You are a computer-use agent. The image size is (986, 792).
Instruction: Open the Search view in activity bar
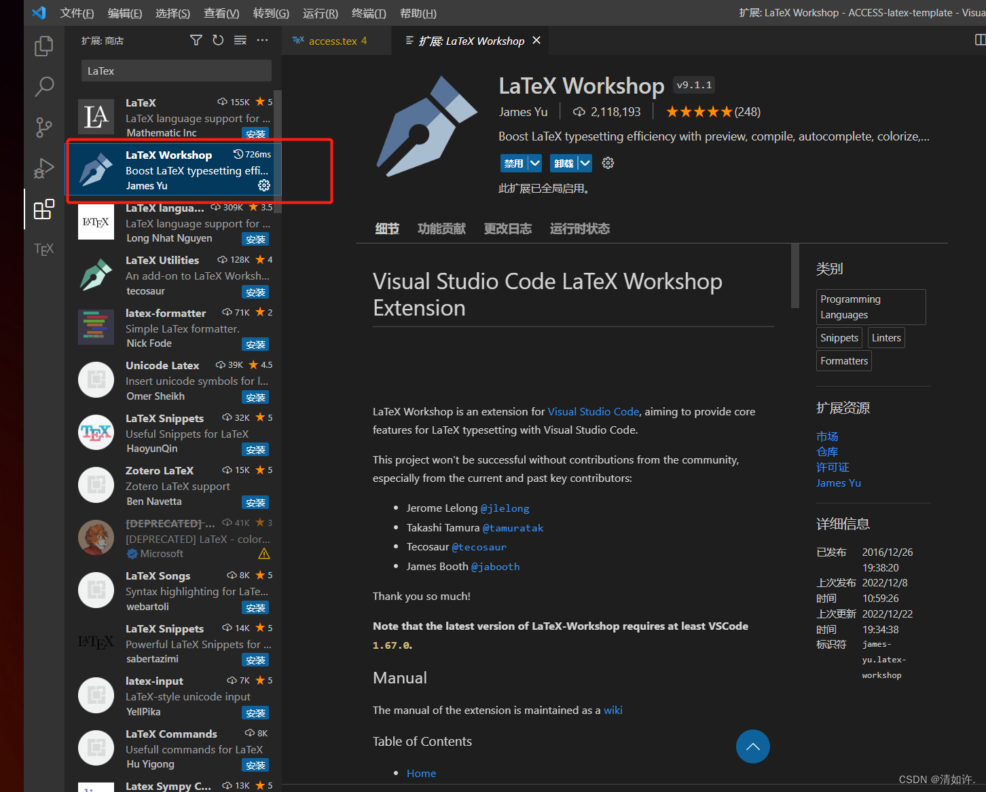(44, 86)
